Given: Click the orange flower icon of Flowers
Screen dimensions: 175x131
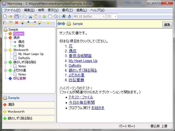Looking at the screenshot, I should 10,33.
